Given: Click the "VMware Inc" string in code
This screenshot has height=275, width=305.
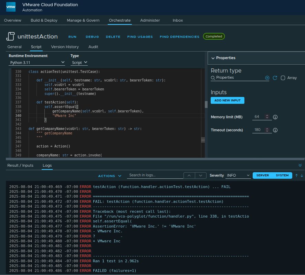Looking at the screenshot, I should pyautogui.click(x=64, y=115).
